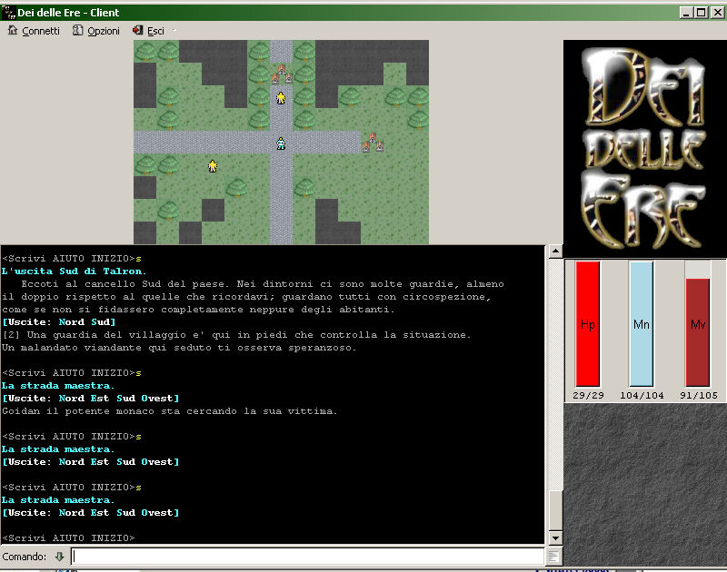Click the Esci exit door icon

(x=137, y=30)
